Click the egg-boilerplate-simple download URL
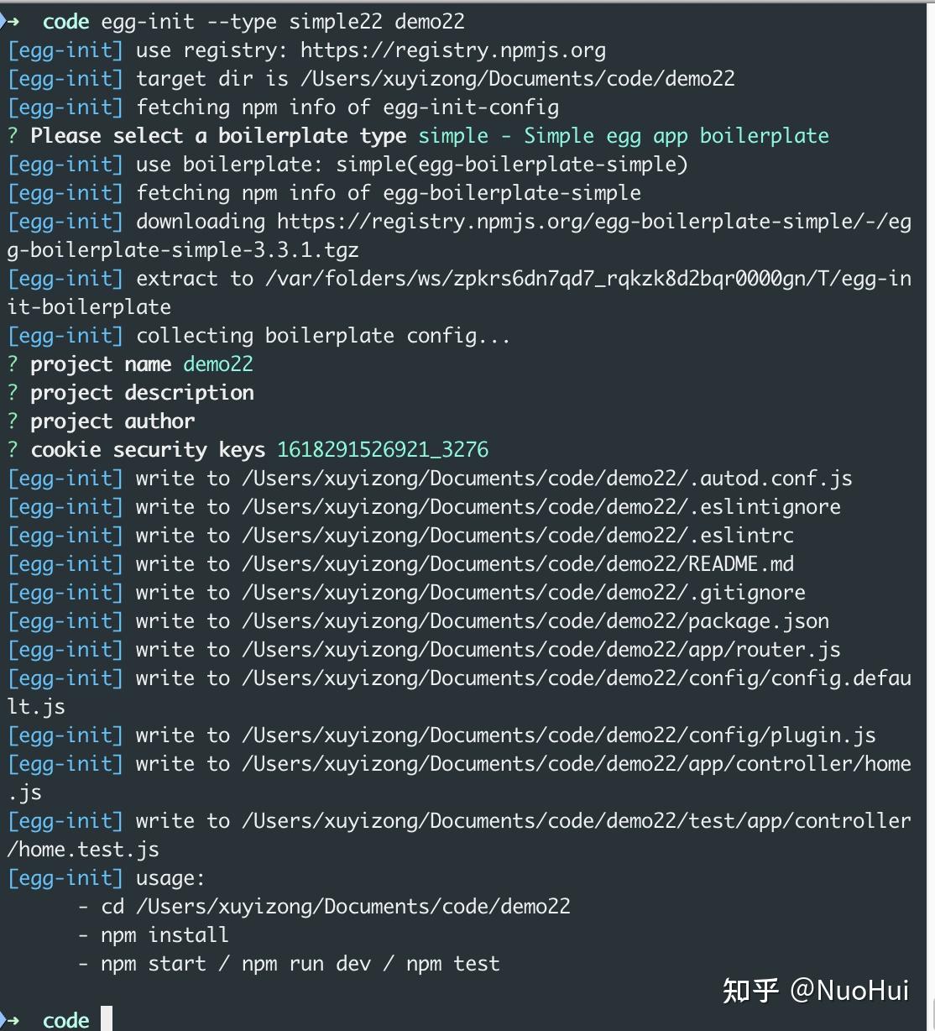Image resolution: width=935 pixels, height=1031 pixels. [460, 236]
